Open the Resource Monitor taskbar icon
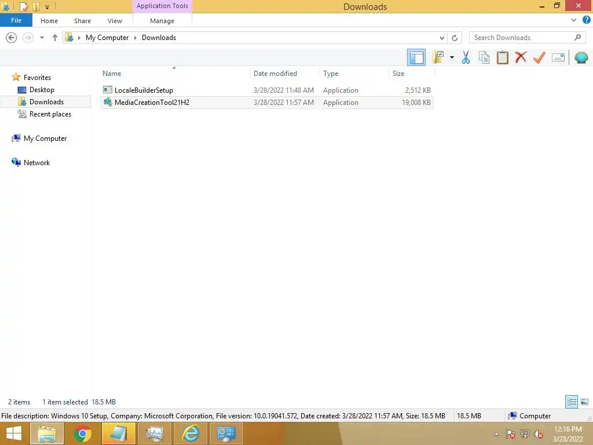593x445 pixels. pyautogui.click(x=154, y=433)
